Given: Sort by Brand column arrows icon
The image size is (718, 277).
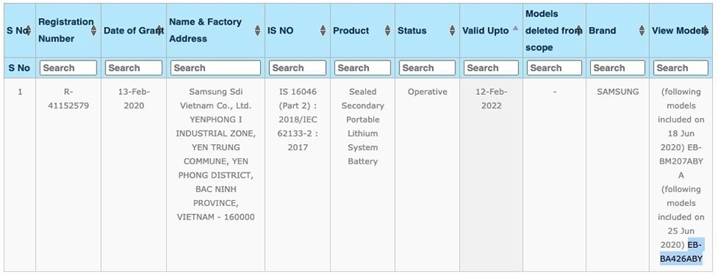Looking at the screenshot, I should 642,31.
